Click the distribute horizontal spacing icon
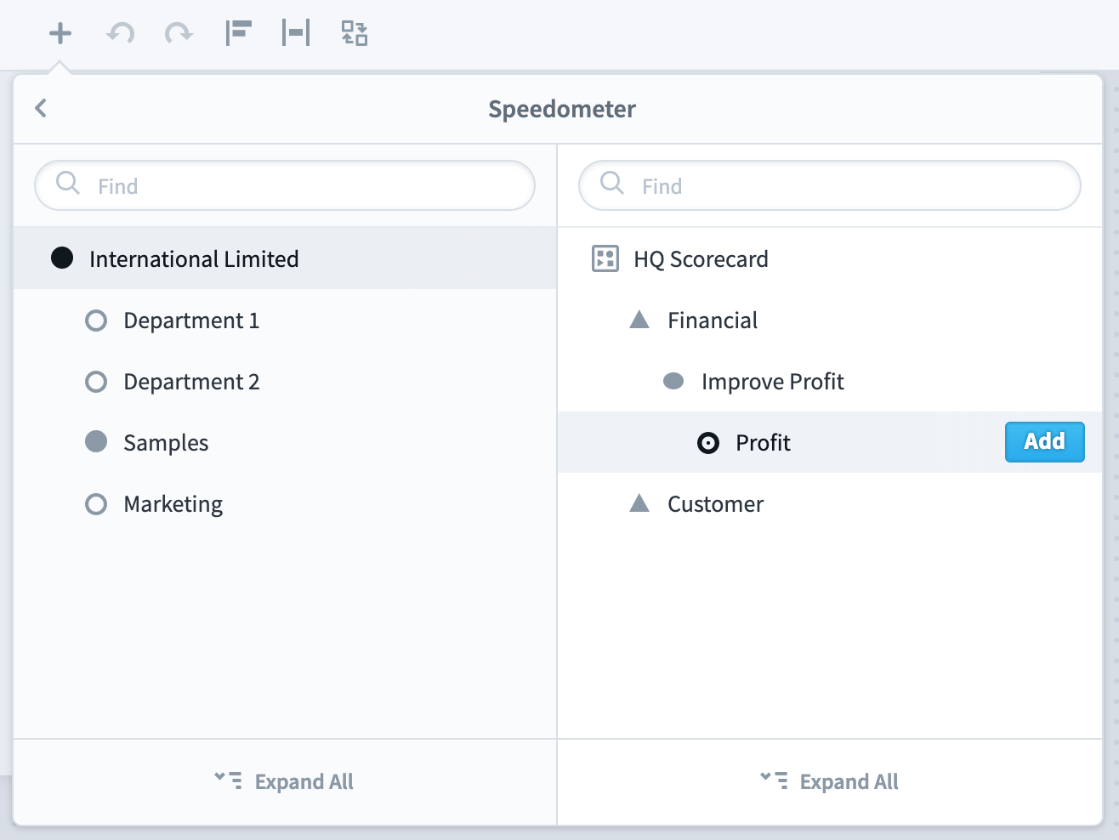1119x840 pixels. 296,33
